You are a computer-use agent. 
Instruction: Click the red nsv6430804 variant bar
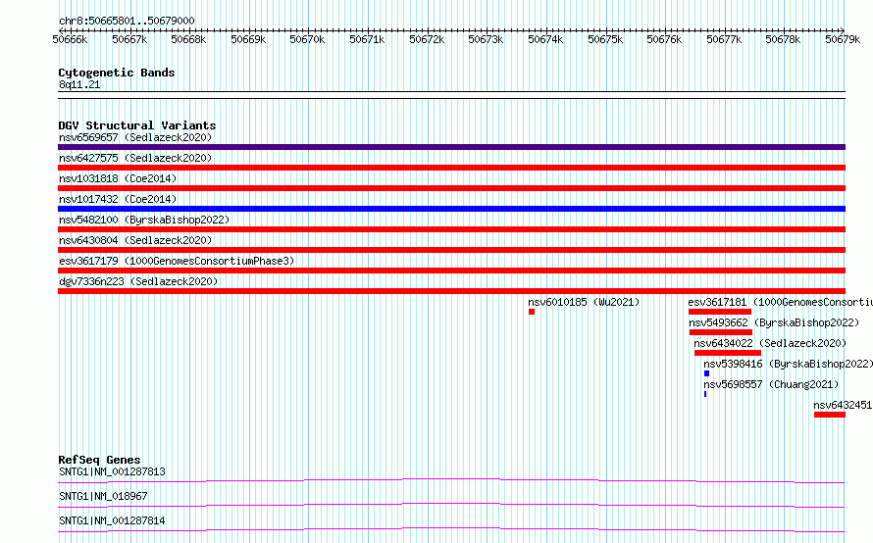451,250
